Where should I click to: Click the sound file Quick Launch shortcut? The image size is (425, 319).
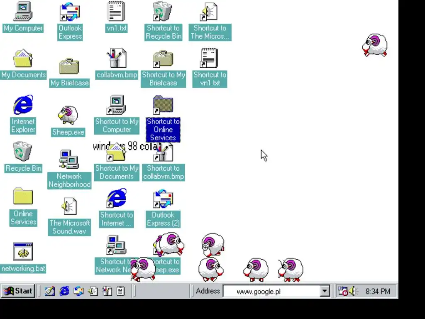pos(93,291)
